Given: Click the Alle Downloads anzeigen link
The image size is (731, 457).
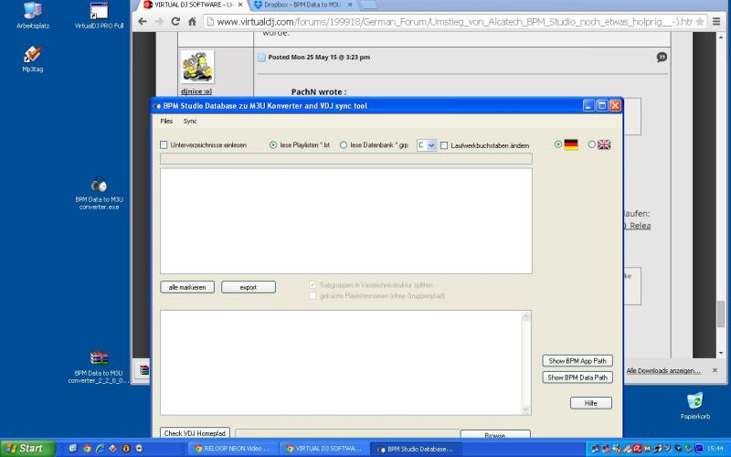Looking at the screenshot, I should click(x=663, y=371).
